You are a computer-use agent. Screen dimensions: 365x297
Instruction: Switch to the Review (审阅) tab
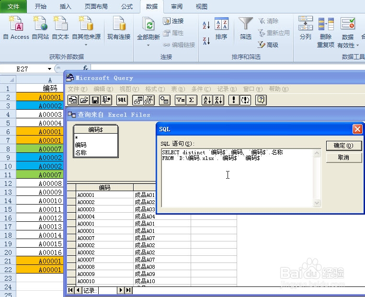pyautogui.click(x=177, y=7)
